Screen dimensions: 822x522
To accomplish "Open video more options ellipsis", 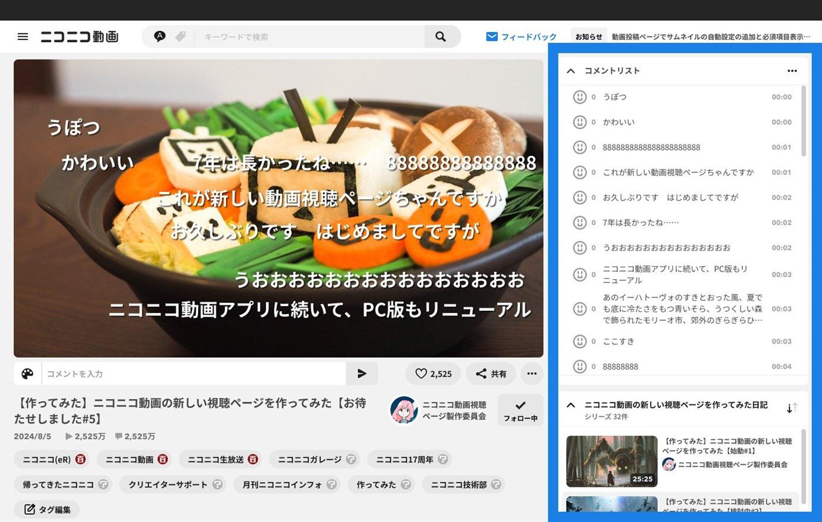I will tap(532, 374).
